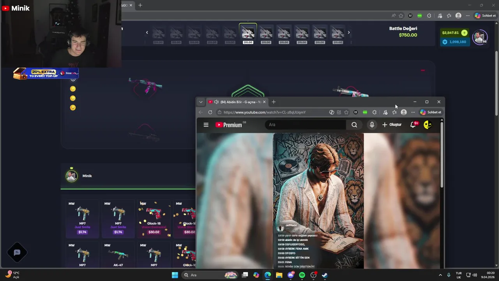This screenshot has width=499, height=281.
Task: Click the YouTube window address bar URL
Action: (265, 112)
